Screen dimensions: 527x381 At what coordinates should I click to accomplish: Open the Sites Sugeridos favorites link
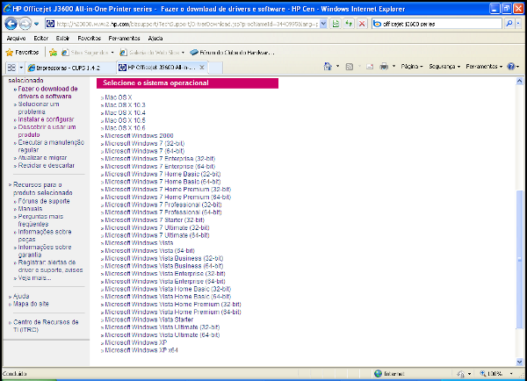(88, 53)
